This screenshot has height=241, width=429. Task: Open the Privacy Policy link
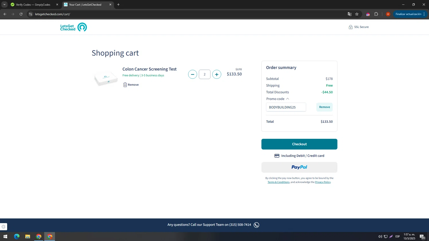[323, 182]
